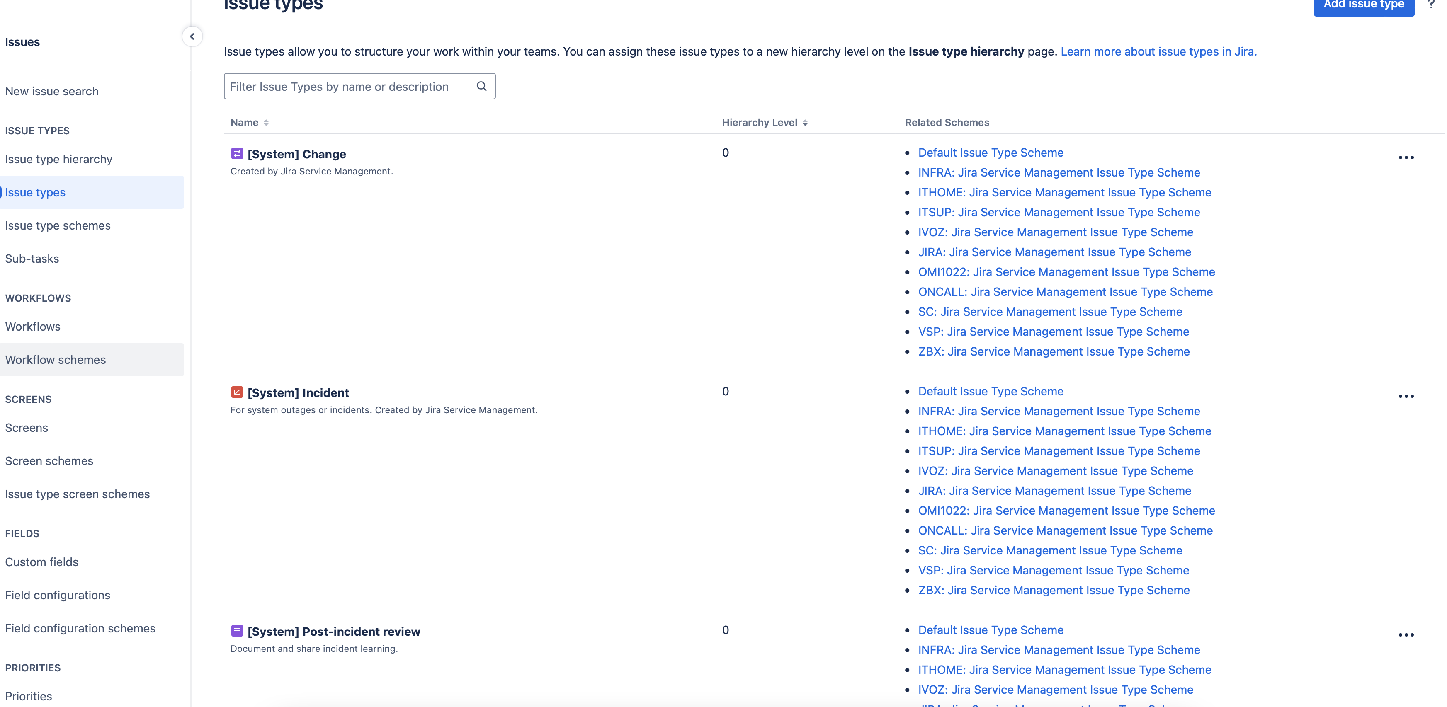Select Sub-tasks in the sidebar
Viewport: 1447px width, 707px height.
coord(32,258)
